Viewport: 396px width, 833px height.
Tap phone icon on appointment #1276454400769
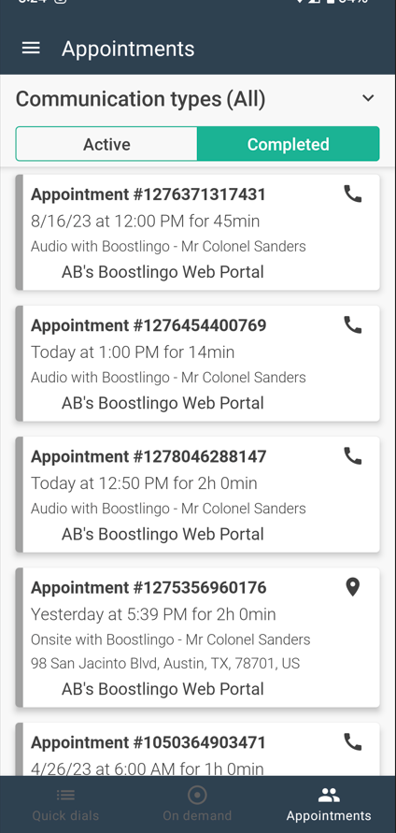353,324
